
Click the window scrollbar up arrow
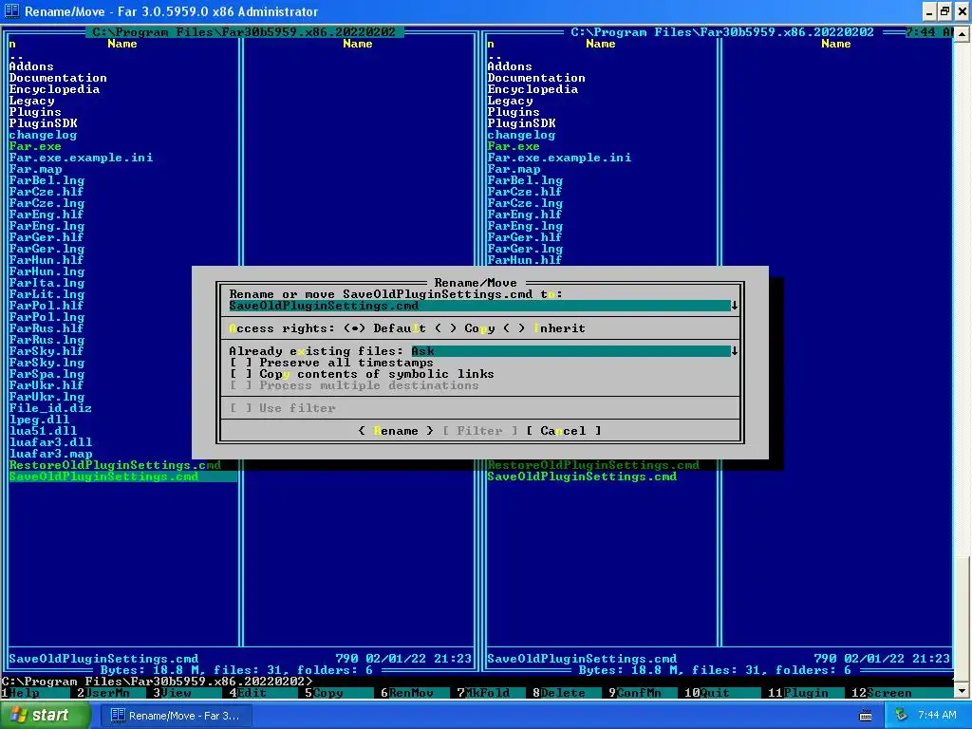point(963,34)
